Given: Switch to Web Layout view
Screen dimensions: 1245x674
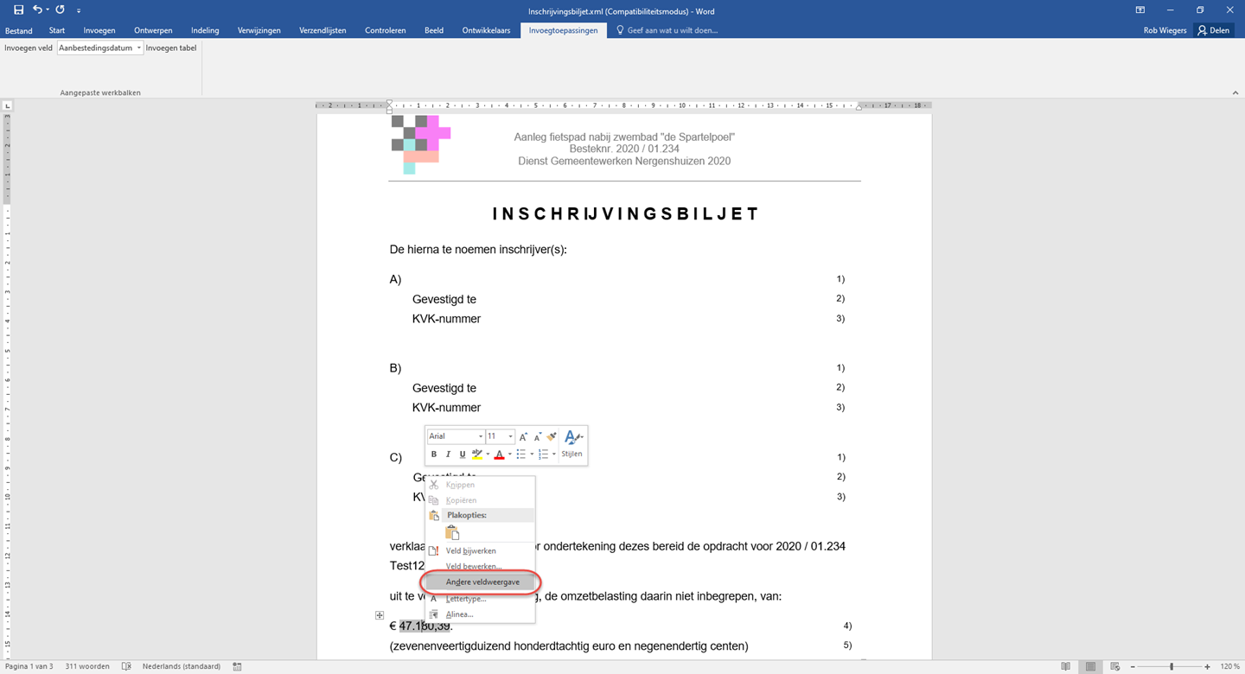Looking at the screenshot, I should (x=1114, y=666).
